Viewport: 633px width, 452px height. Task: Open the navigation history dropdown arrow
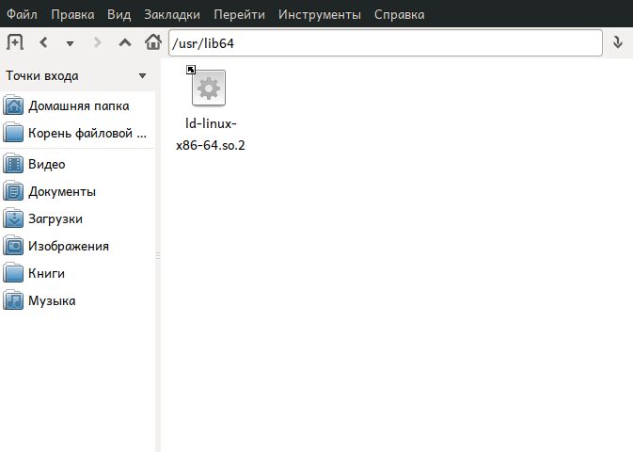70,43
